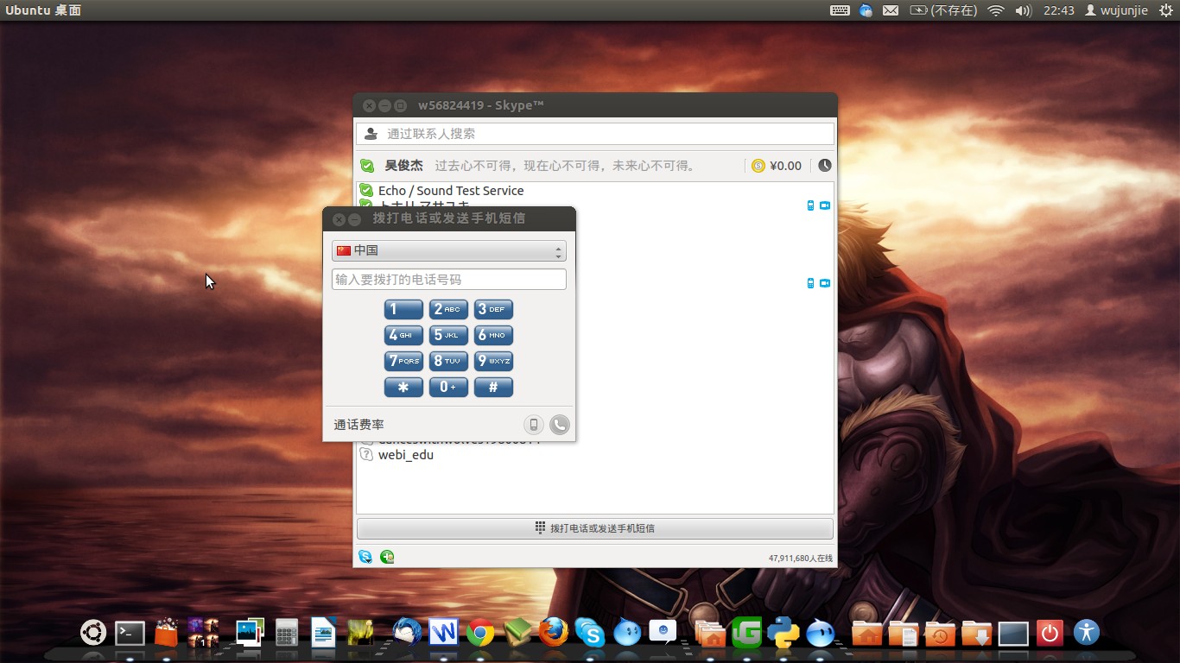Click the online status icon beside 吴俊杰
Screen dimensions: 1180x663
367,166
